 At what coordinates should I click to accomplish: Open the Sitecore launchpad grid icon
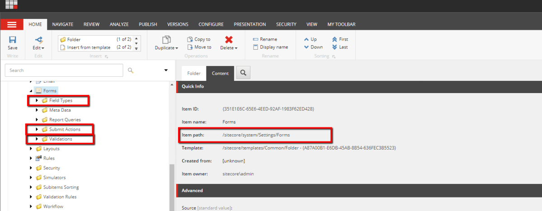click(11, 5)
